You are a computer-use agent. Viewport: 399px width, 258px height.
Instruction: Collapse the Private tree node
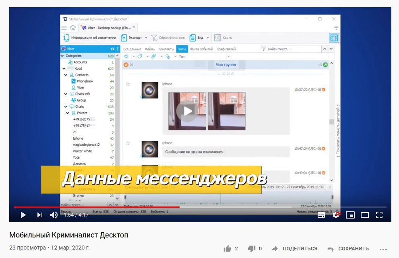[x=67, y=113]
